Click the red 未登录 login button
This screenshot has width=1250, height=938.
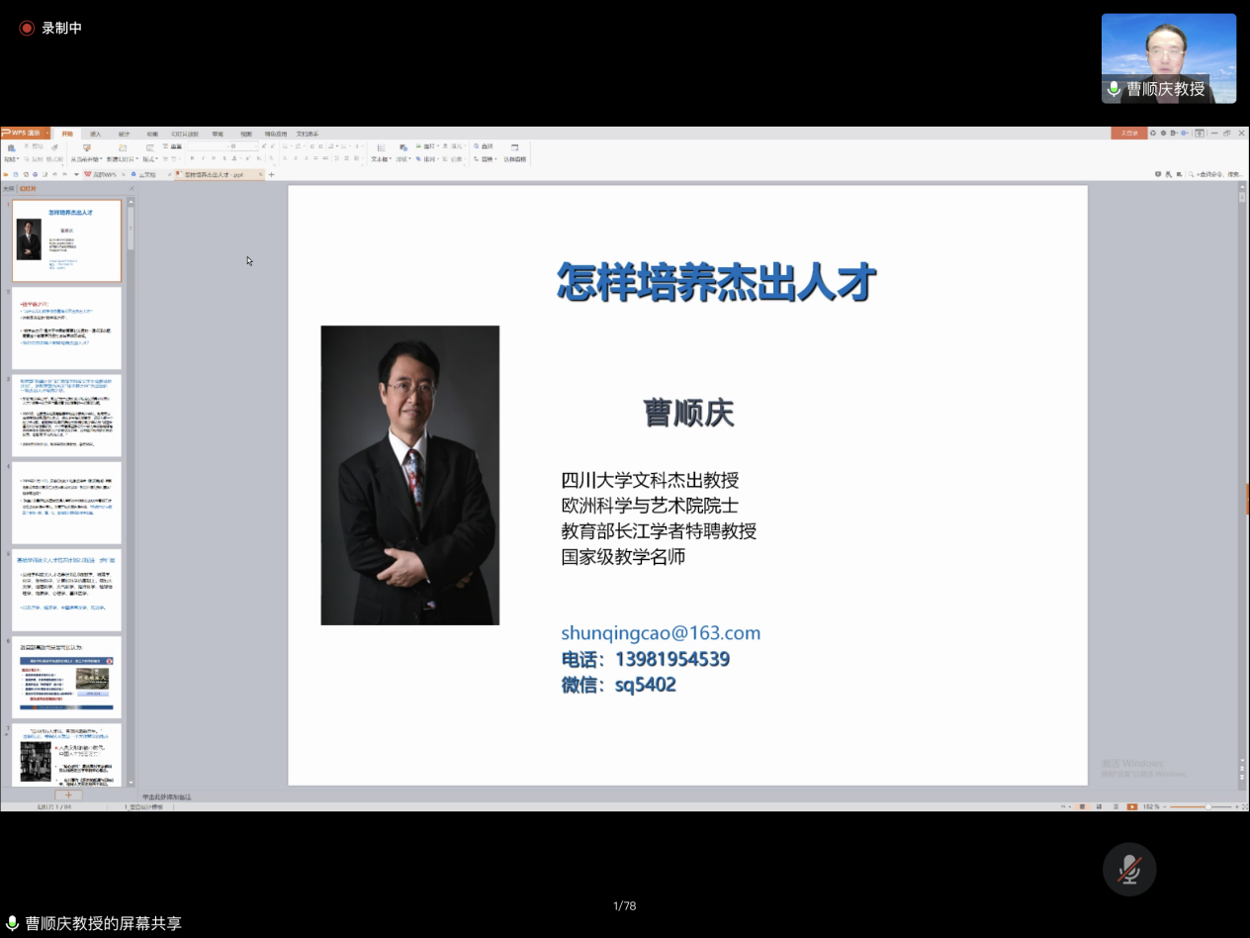[1128, 134]
